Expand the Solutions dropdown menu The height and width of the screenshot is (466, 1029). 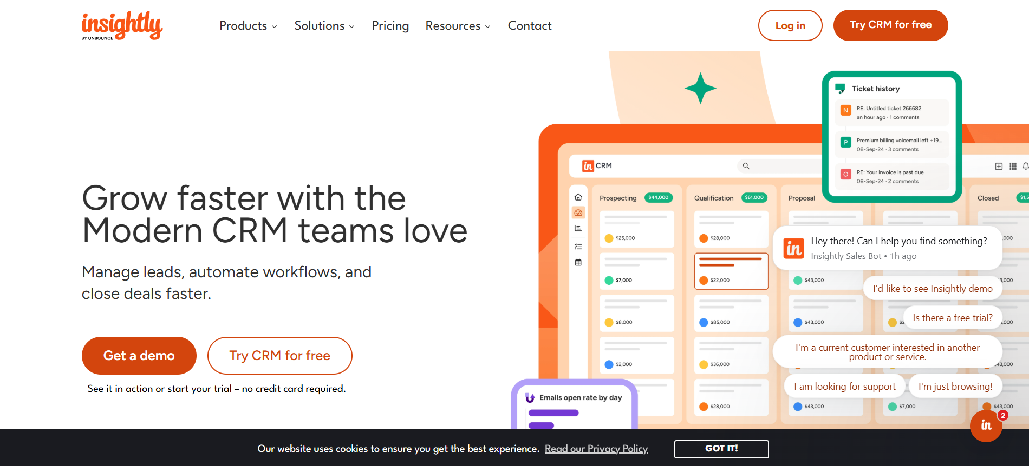coord(324,26)
